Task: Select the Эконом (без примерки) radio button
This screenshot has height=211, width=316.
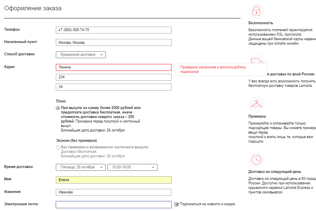Action: [x=58, y=147]
